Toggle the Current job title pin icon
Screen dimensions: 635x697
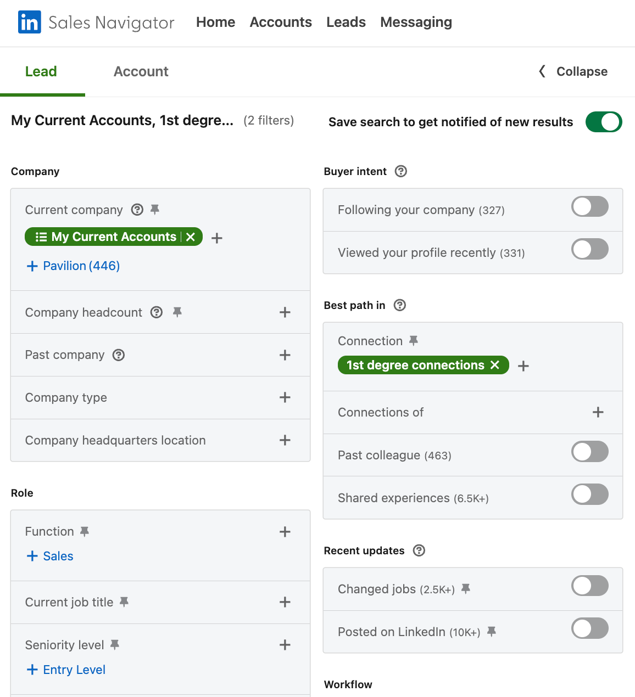click(x=124, y=602)
